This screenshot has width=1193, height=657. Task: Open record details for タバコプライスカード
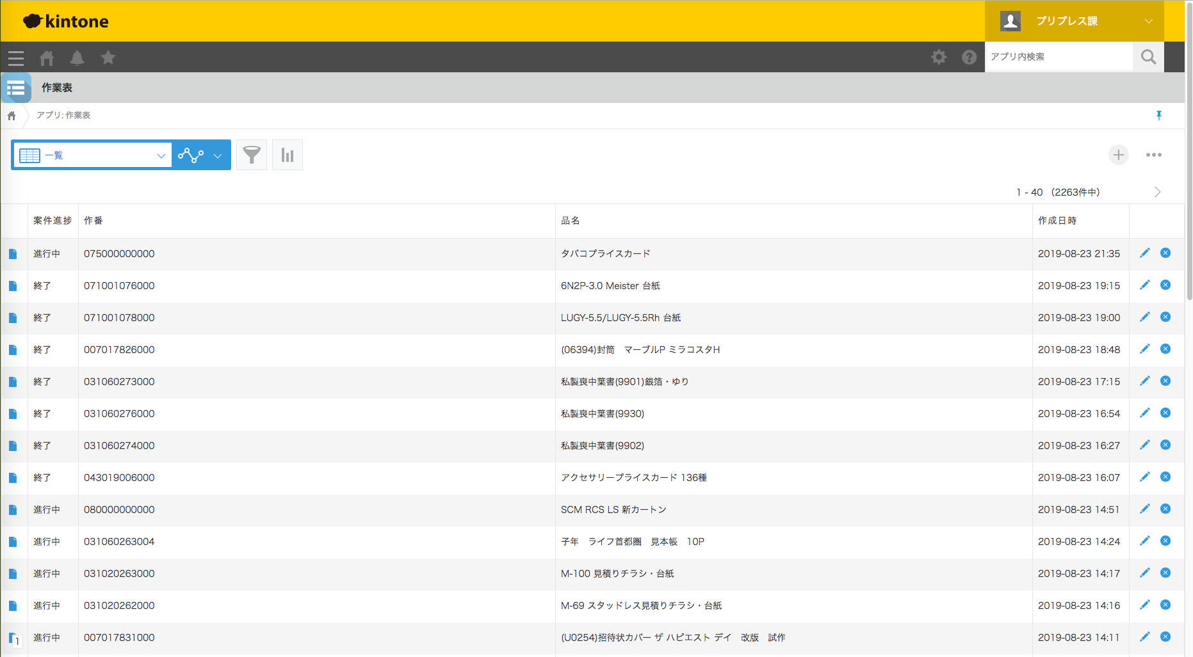[x=13, y=254]
